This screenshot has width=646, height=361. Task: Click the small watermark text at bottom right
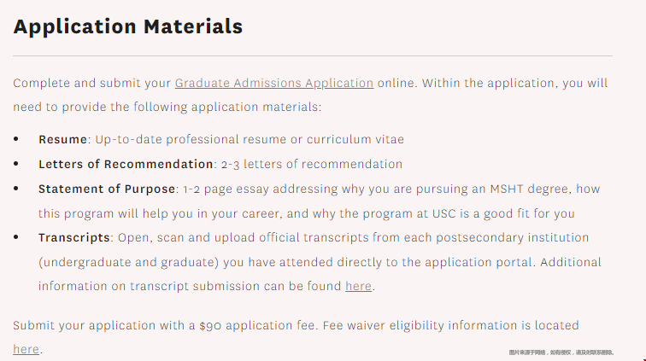click(x=561, y=352)
